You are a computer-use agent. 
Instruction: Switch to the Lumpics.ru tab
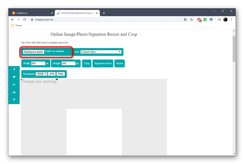point(31,13)
